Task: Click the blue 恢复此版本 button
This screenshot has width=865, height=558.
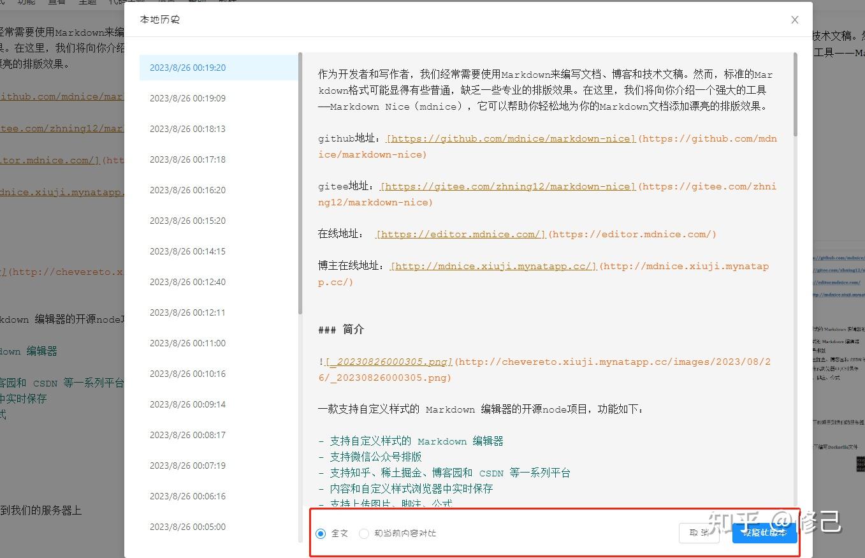Action: (764, 534)
